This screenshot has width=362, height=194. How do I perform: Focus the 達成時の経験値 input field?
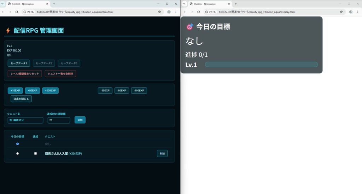tap(59, 120)
